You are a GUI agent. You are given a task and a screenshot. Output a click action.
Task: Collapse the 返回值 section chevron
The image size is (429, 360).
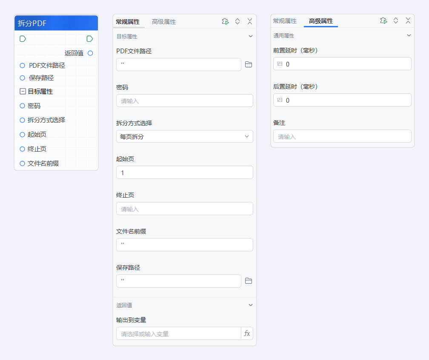pyautogui.click(x=250, y=305)
